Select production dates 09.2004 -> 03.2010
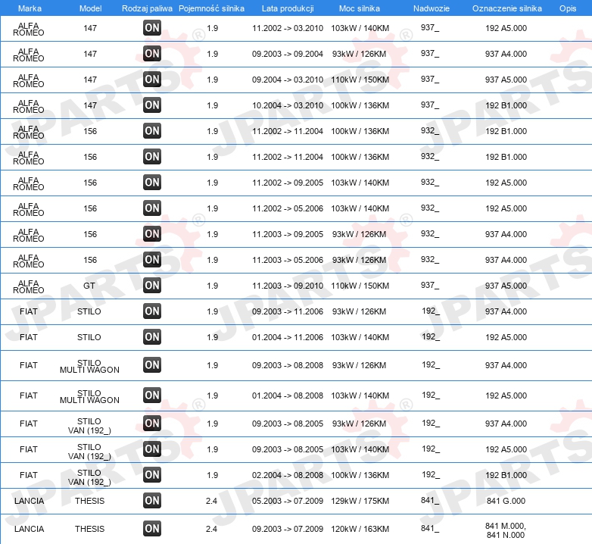This screenshot has height=544, width=592. tap(288, 80)
